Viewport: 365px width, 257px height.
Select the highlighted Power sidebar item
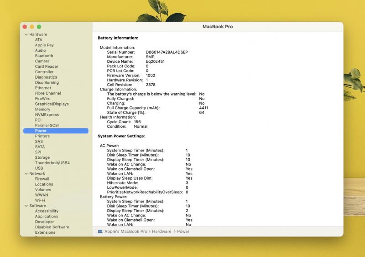pyautogui.click(x=41, y=131)
